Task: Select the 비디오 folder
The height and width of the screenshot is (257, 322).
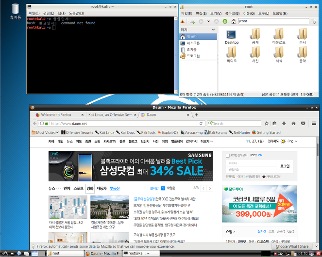Action: point(232,55)
